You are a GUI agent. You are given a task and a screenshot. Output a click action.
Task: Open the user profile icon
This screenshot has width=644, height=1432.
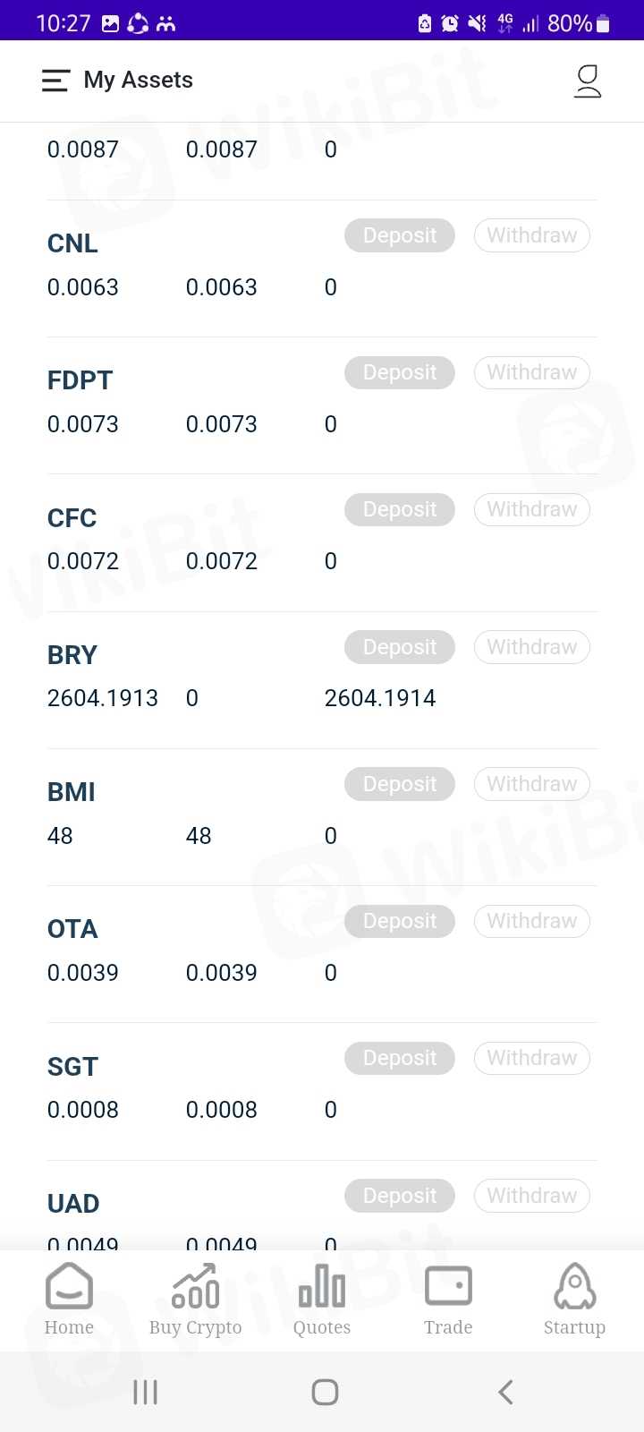pos(587,81)
